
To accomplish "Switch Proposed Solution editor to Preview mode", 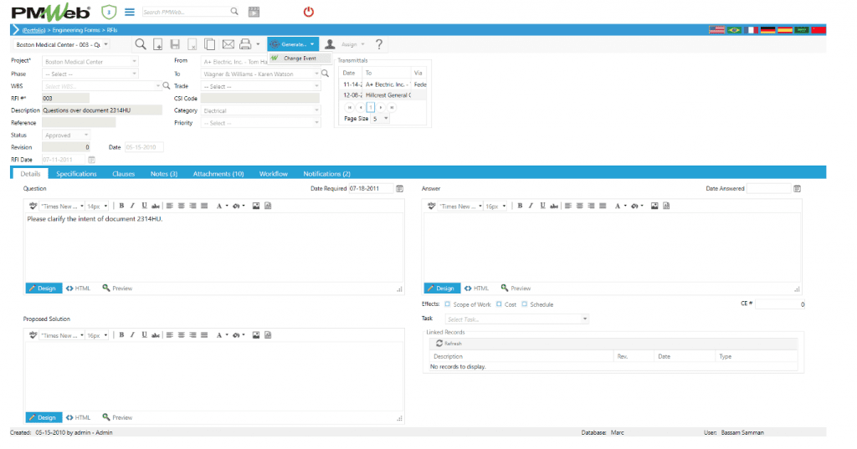I will [117, 417].
